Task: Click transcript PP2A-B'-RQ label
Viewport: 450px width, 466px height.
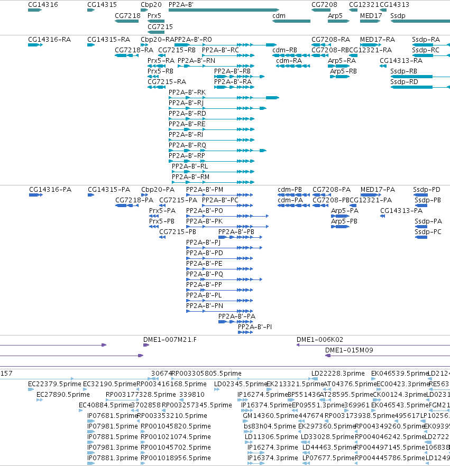Action: coord(187,145)
